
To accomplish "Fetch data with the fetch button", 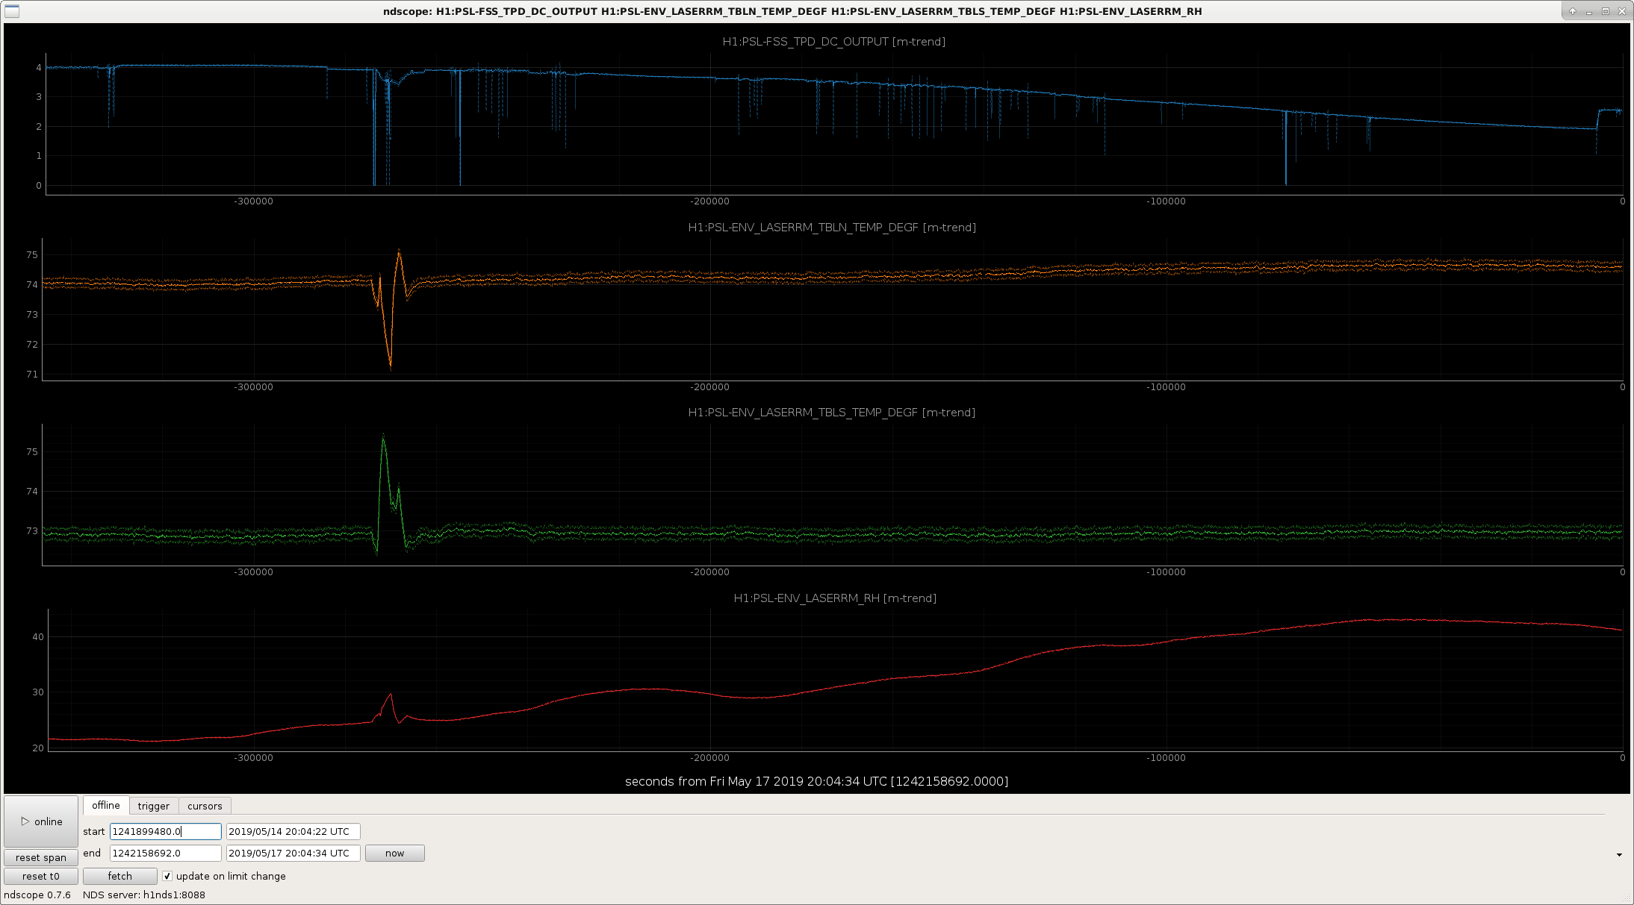I will point(119,876).
